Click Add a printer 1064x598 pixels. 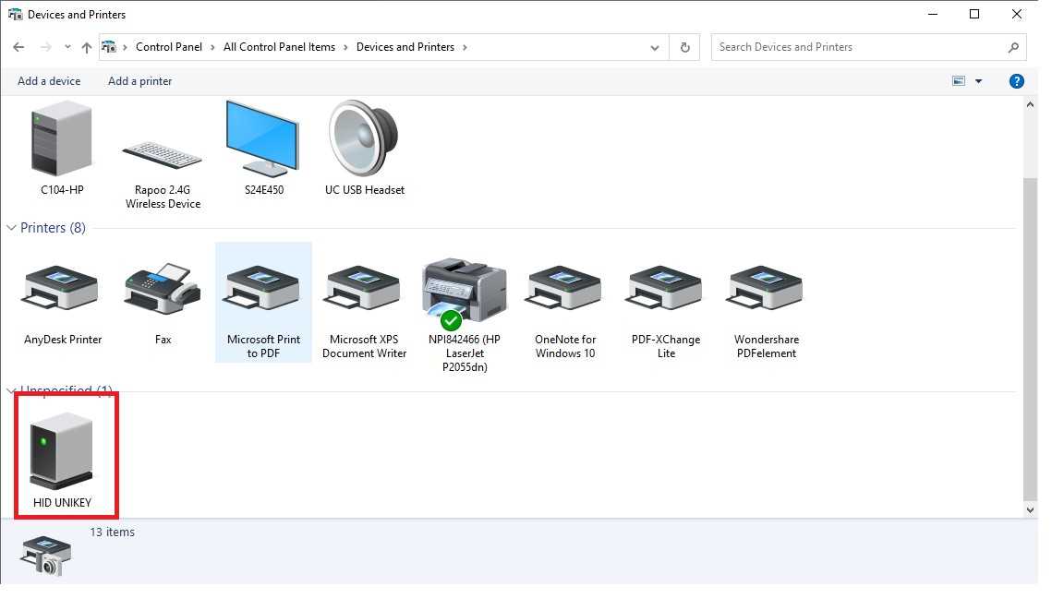pyautogui.click(x=140, y=81)
